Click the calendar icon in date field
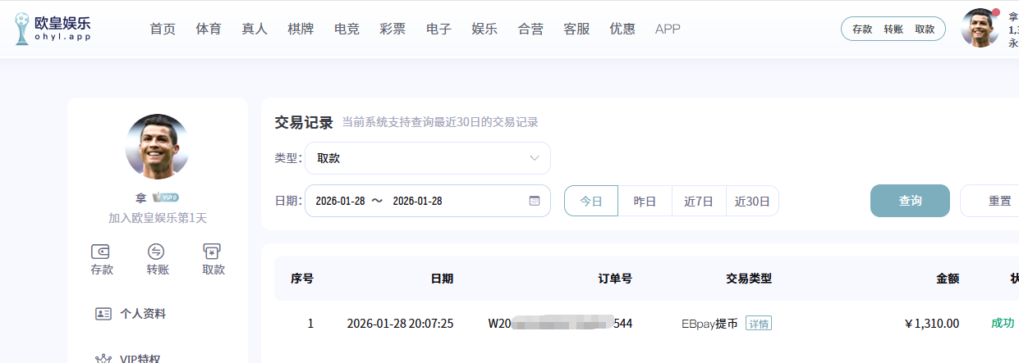 coord(534,201)
